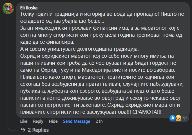The height and width of the screenshot is (135, 192).
Task: Reply to Eli Iloska's comment
Action: tap(38, 121)
